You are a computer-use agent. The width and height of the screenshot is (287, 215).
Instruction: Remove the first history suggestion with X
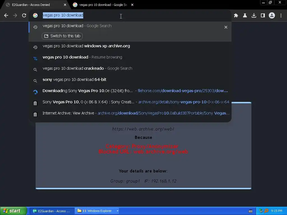pyautogui.click(x=226, y=27)
